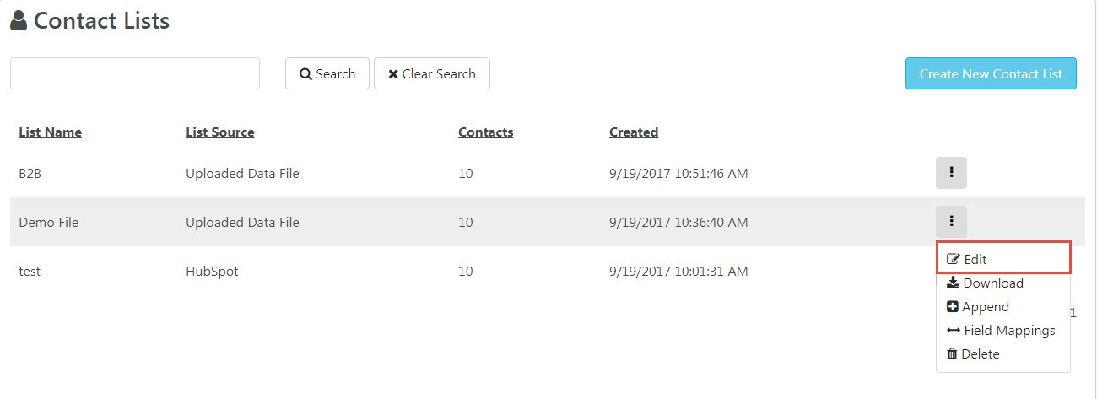Sort by Created date header
This screenshot has height=399, width=1097.
click(x=634, y=132)
